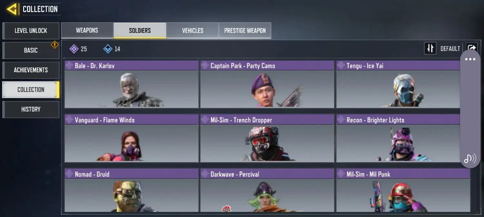Select the Bale - Dr. Karlov skin
The image size is (484, 217).
pyautogui.click(x=131, y=84)
